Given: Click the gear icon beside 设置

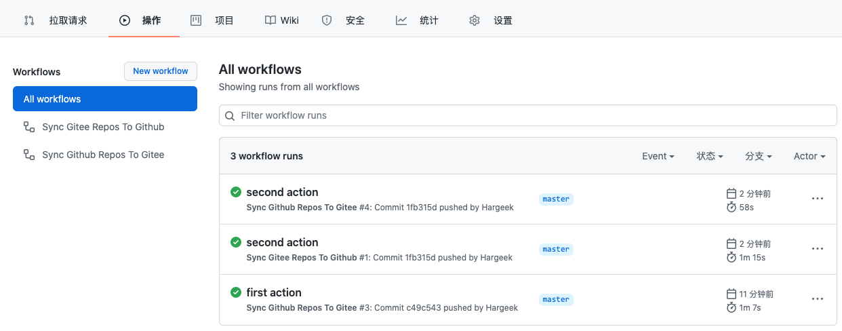Looking at the screenshot, I should [475, 20].
